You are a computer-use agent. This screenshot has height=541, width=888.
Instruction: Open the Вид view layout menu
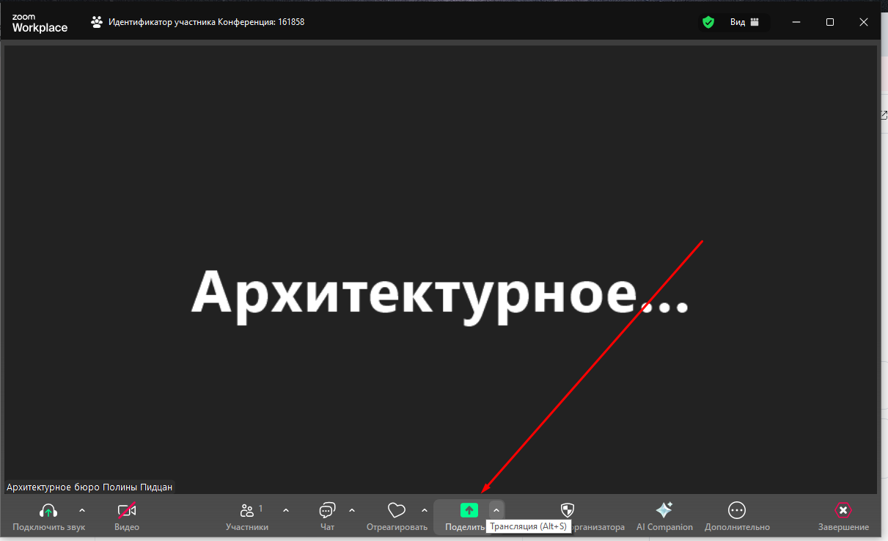(x=744, y=22)
